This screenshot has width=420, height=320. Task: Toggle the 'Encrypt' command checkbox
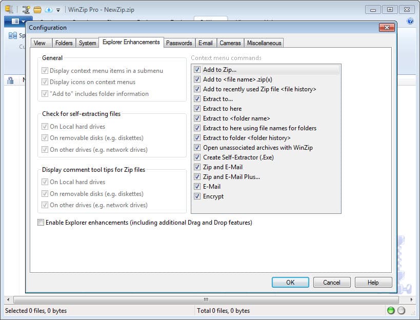click(197, 196)
